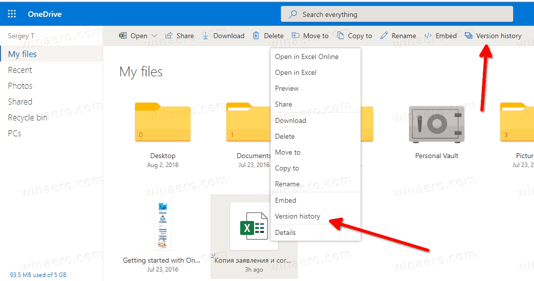Click the Rename pencil icon

(x=384, y=35)
